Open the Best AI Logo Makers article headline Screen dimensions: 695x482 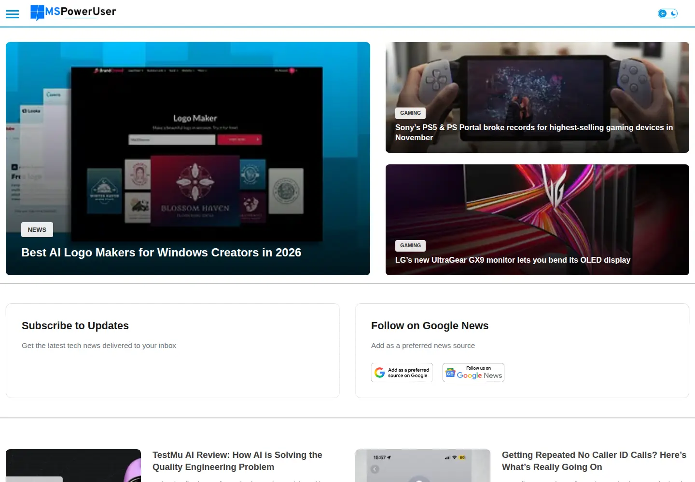click(x=161, y=253)
